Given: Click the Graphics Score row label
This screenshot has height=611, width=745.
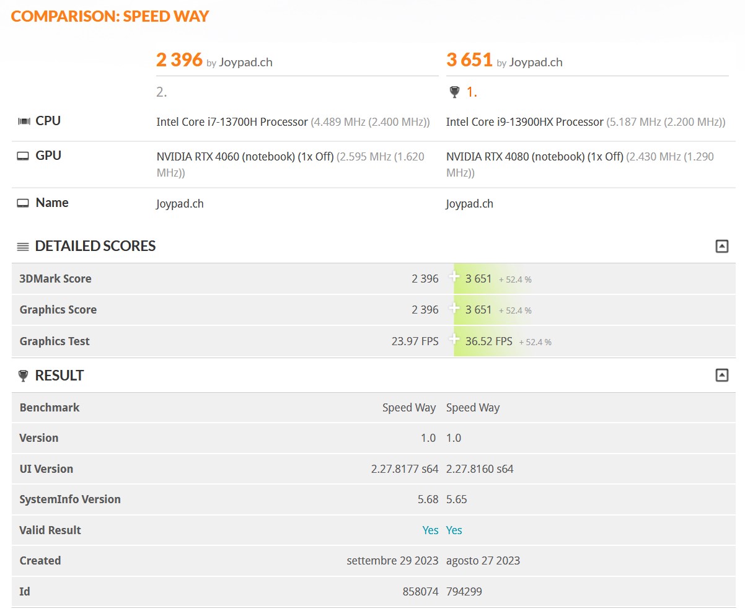Looking at the screenshot, I should tap(58, 310).
